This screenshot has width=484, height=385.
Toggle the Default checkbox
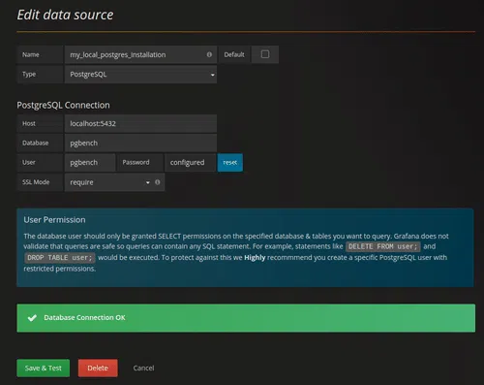265,54
